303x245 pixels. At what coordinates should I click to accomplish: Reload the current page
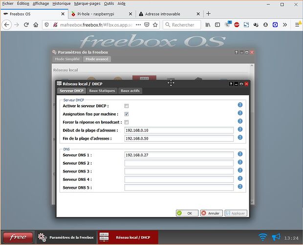(26, 25)
